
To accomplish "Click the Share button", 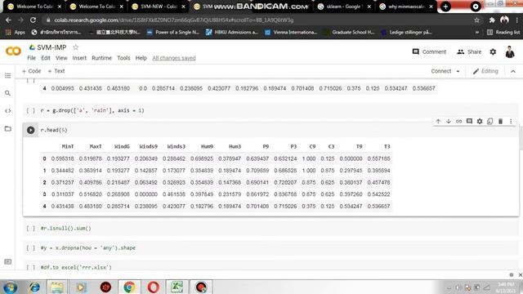I will pyautogui.click(x=469, y=51).
